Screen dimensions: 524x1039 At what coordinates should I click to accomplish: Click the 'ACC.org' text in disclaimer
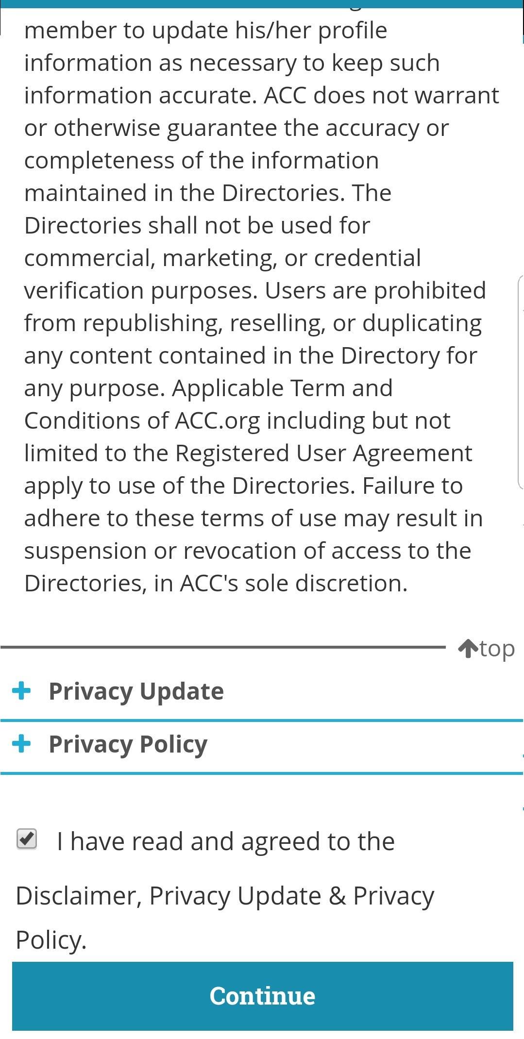[x=218, y=421]
